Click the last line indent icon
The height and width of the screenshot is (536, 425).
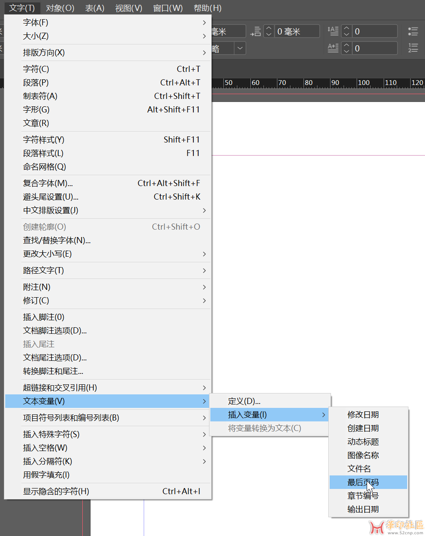click(x=256, y=31)
